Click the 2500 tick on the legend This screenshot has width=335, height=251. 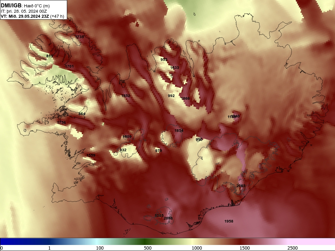[292, 248]
